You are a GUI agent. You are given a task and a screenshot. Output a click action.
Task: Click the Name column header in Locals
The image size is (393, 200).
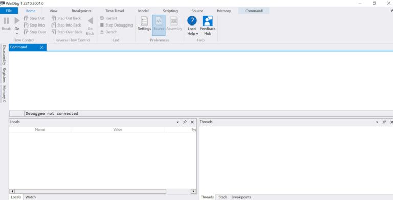point(40,129)
